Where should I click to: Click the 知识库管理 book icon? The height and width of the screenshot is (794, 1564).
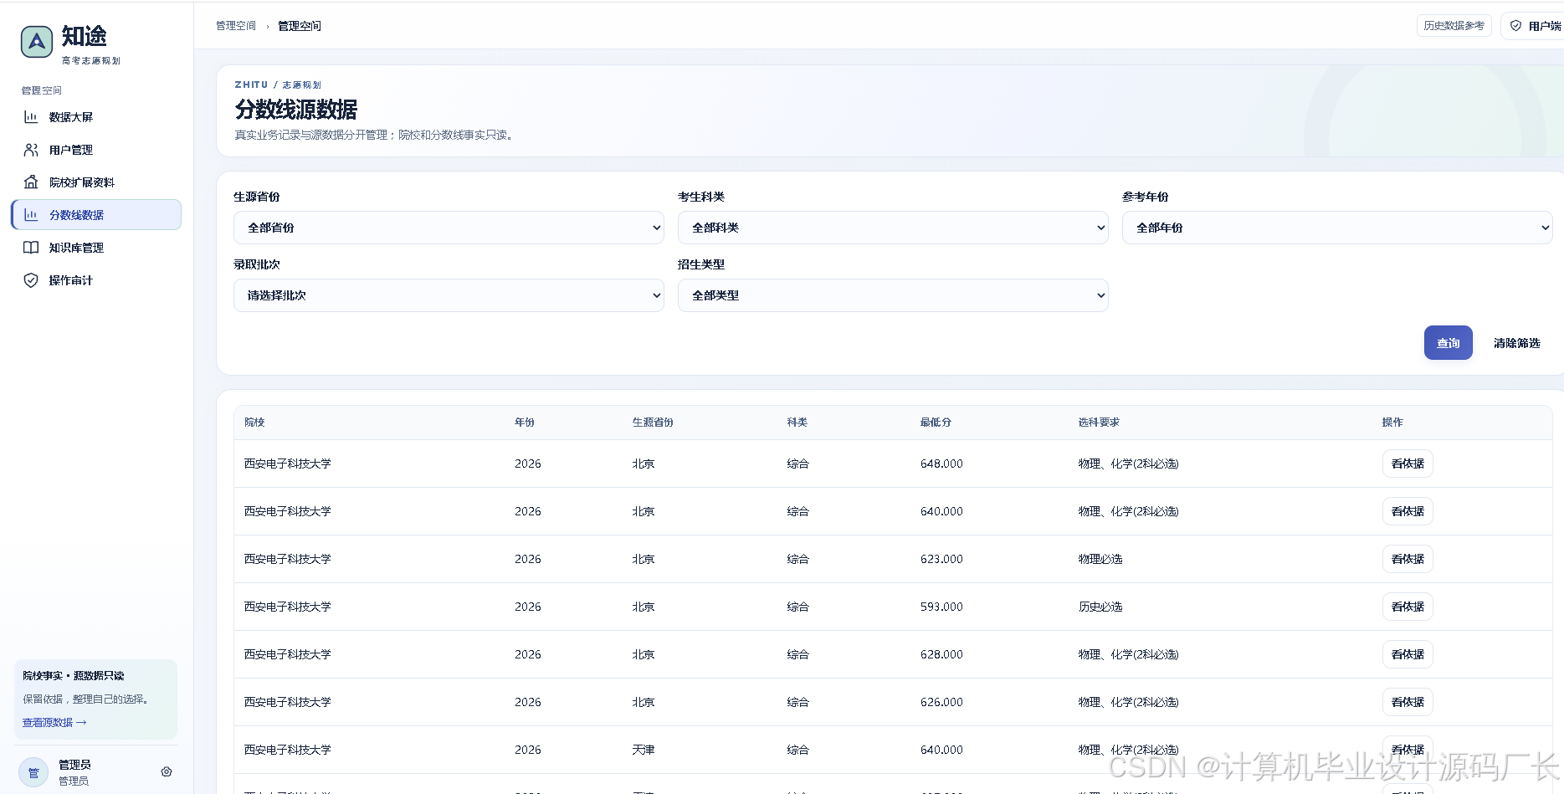pyautogui.click(x=31, y=248)
